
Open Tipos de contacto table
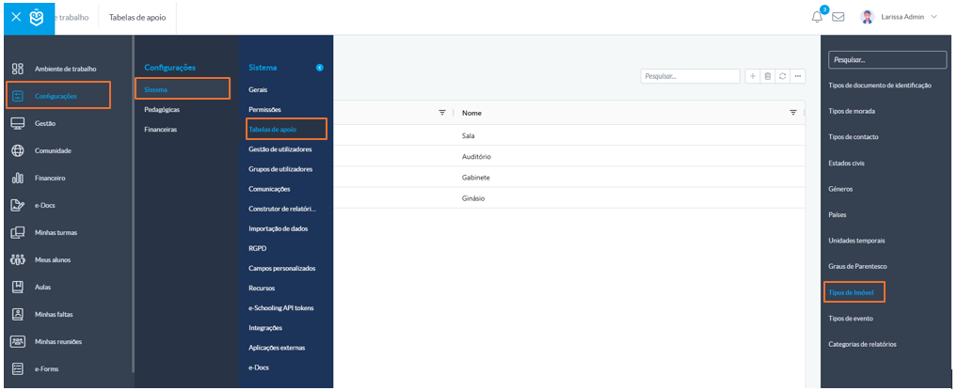[854, 137]
